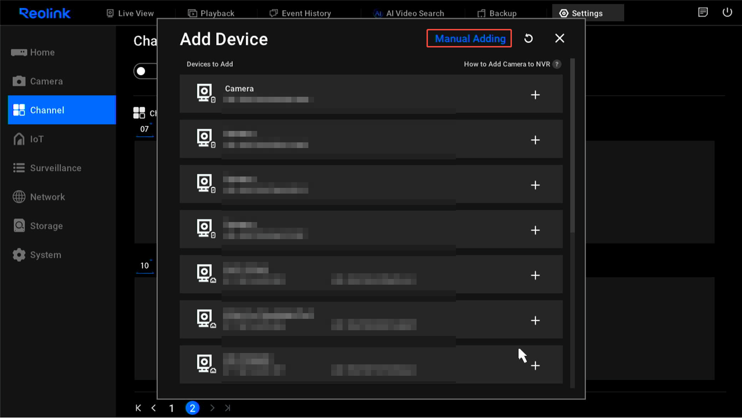Open the AI Video Search menu item
The width and height of the screenshot is (742, 418).
tap(409, 13)
